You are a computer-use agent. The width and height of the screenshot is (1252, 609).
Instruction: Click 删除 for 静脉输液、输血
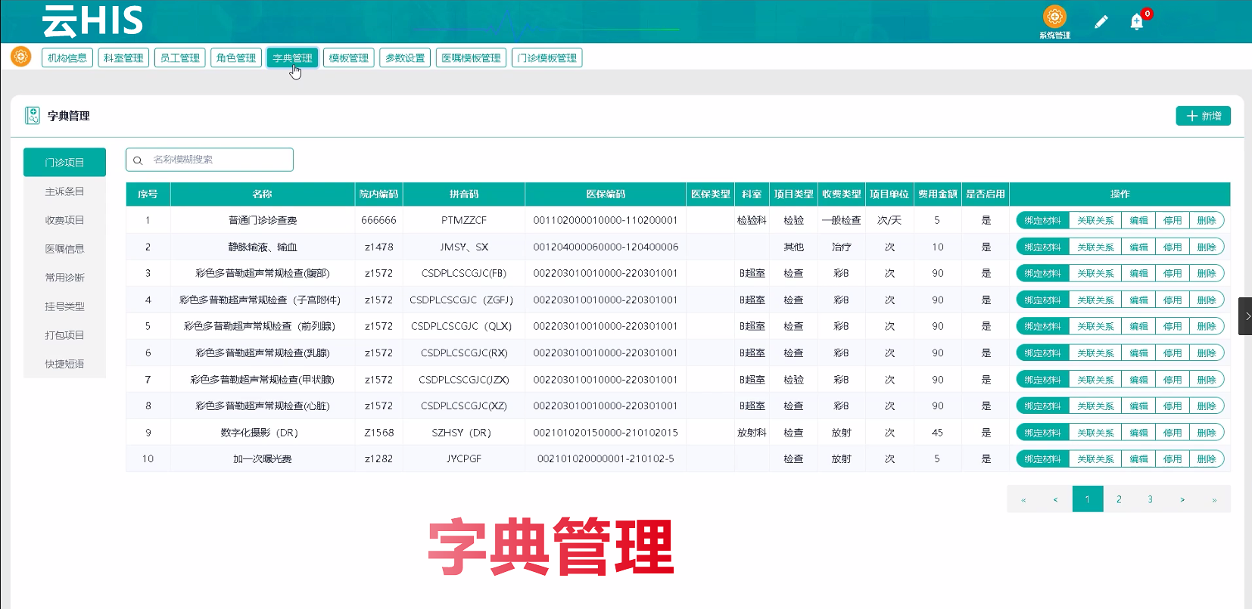[x=1207, y=247]
